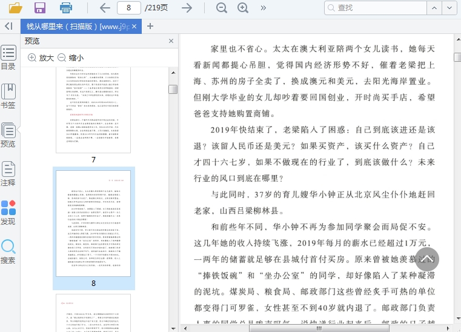The width and height of the screenshot is (461, 332).
Task: Go to the next page arrow
Action: coord(187,8)
